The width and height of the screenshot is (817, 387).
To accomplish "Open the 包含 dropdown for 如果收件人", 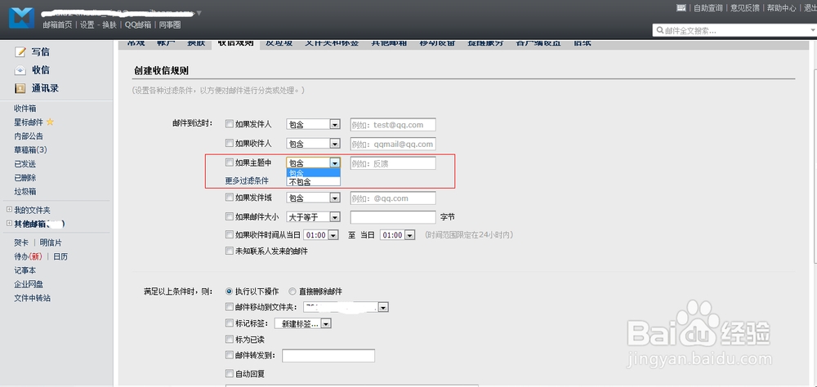I will (x=313, y=144).
